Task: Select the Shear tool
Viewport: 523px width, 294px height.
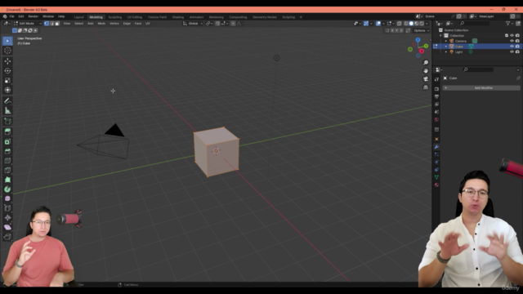Action: (x=7, y=227)
